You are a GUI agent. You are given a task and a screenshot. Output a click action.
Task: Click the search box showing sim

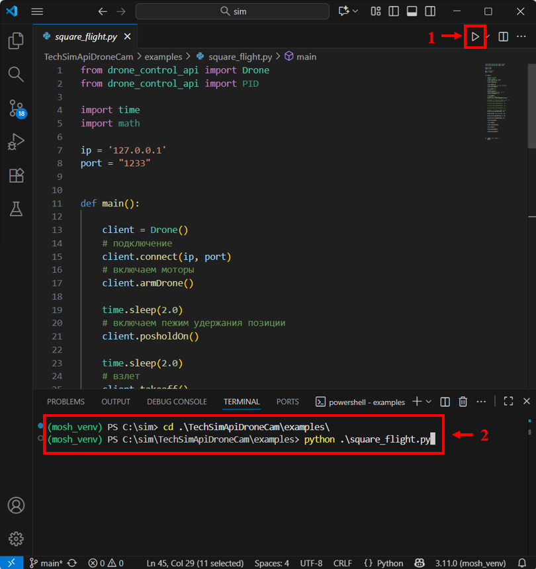pos(232,11)
